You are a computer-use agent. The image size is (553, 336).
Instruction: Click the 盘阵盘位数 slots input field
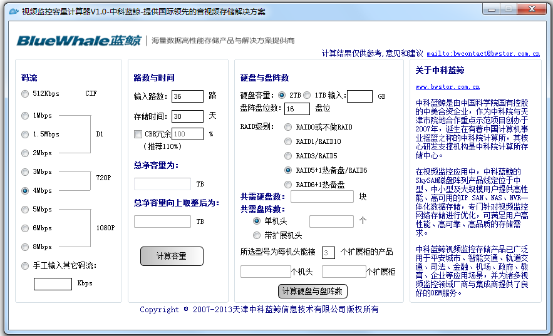coord(297,109)
